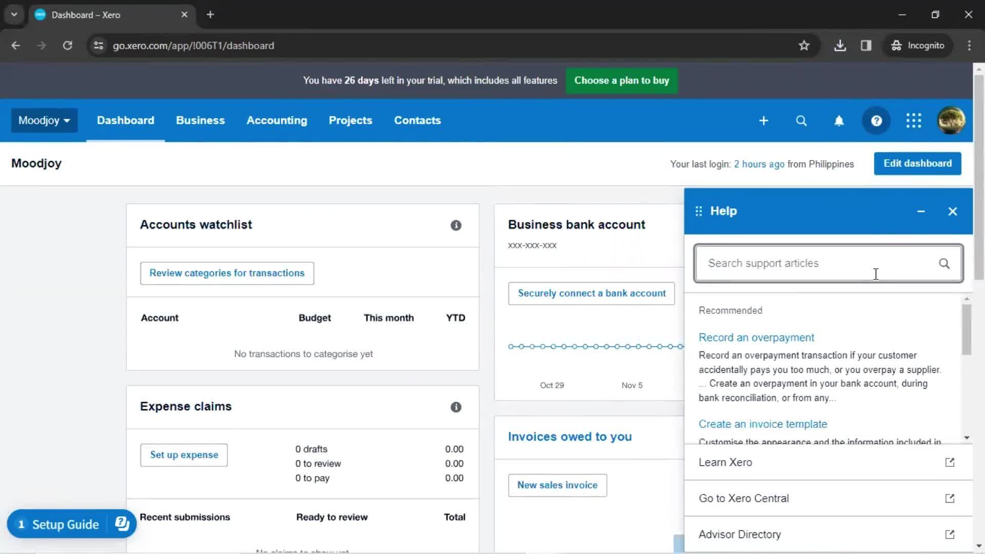Viewport: 985px width, 554px height.
Task: Click the Help panel drag handle dots
Action: click(698, 211)
